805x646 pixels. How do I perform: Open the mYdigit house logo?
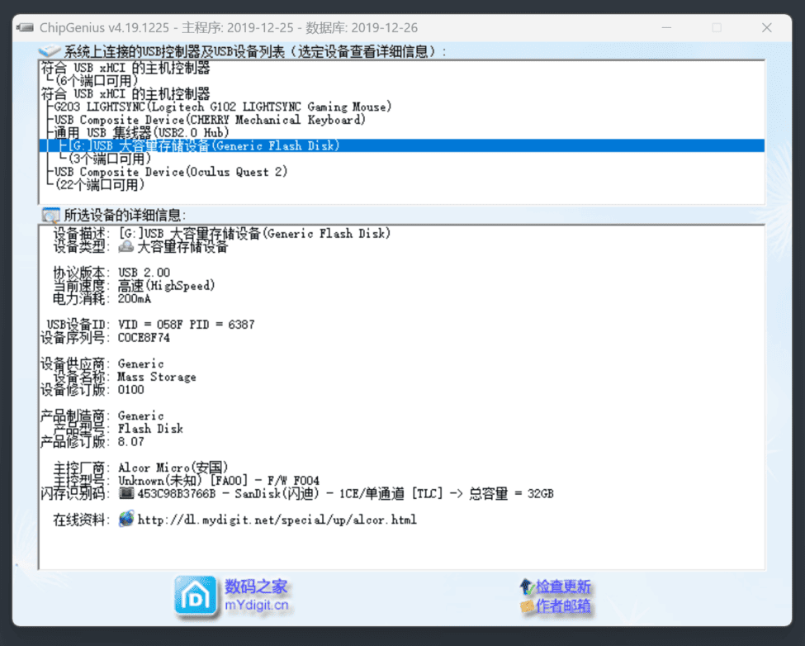pyautogui.click(x=195, y=596)
